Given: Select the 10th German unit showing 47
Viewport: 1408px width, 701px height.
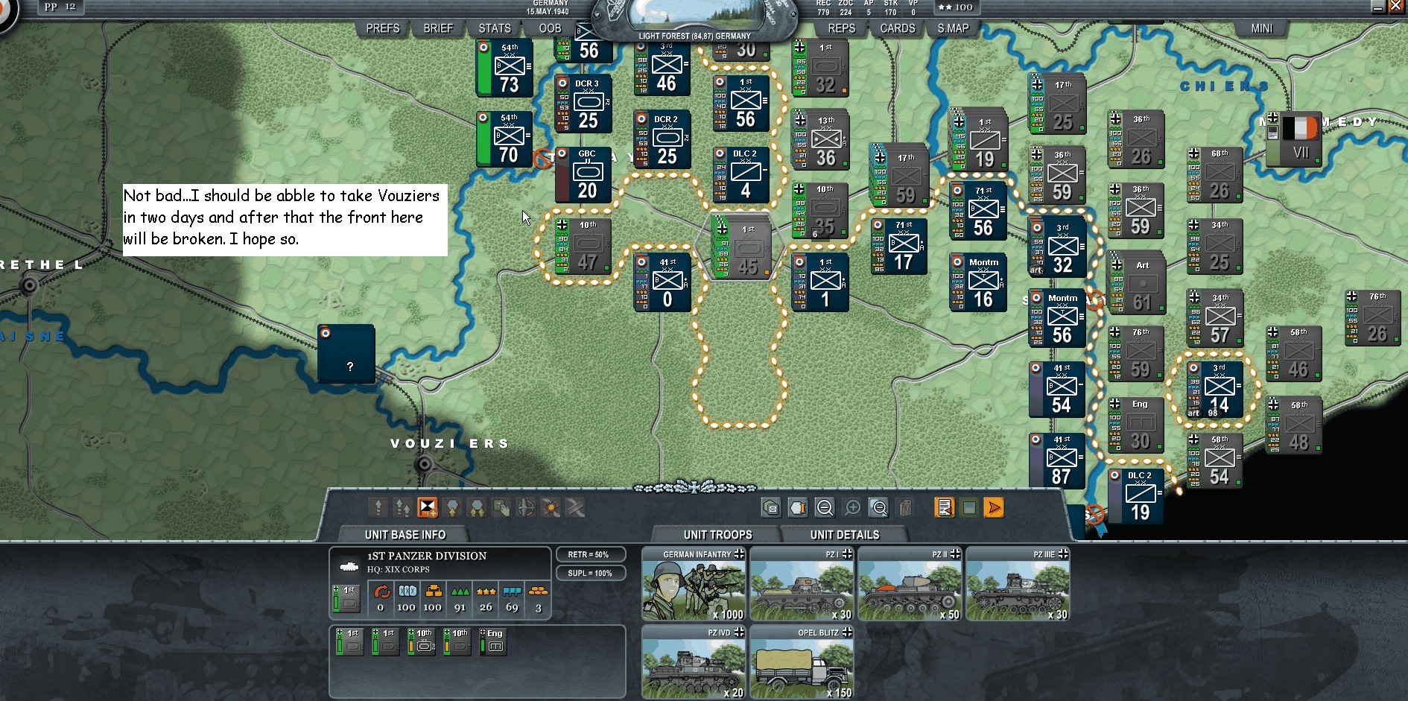Looking at the screenshot, I should click(583, 247).
